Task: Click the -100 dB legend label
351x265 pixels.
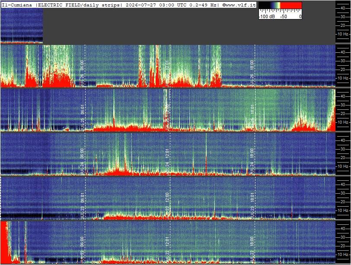Action: [x=267, y=16]
